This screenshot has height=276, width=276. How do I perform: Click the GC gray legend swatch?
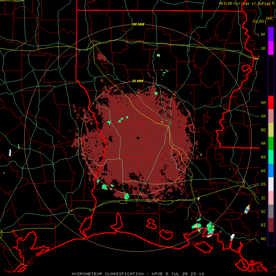[271, 211]
